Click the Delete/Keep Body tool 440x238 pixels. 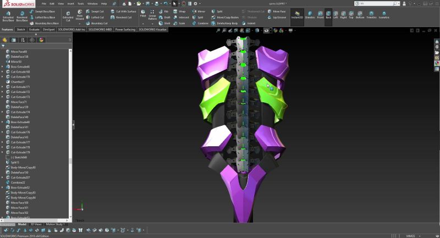(224, 23)
